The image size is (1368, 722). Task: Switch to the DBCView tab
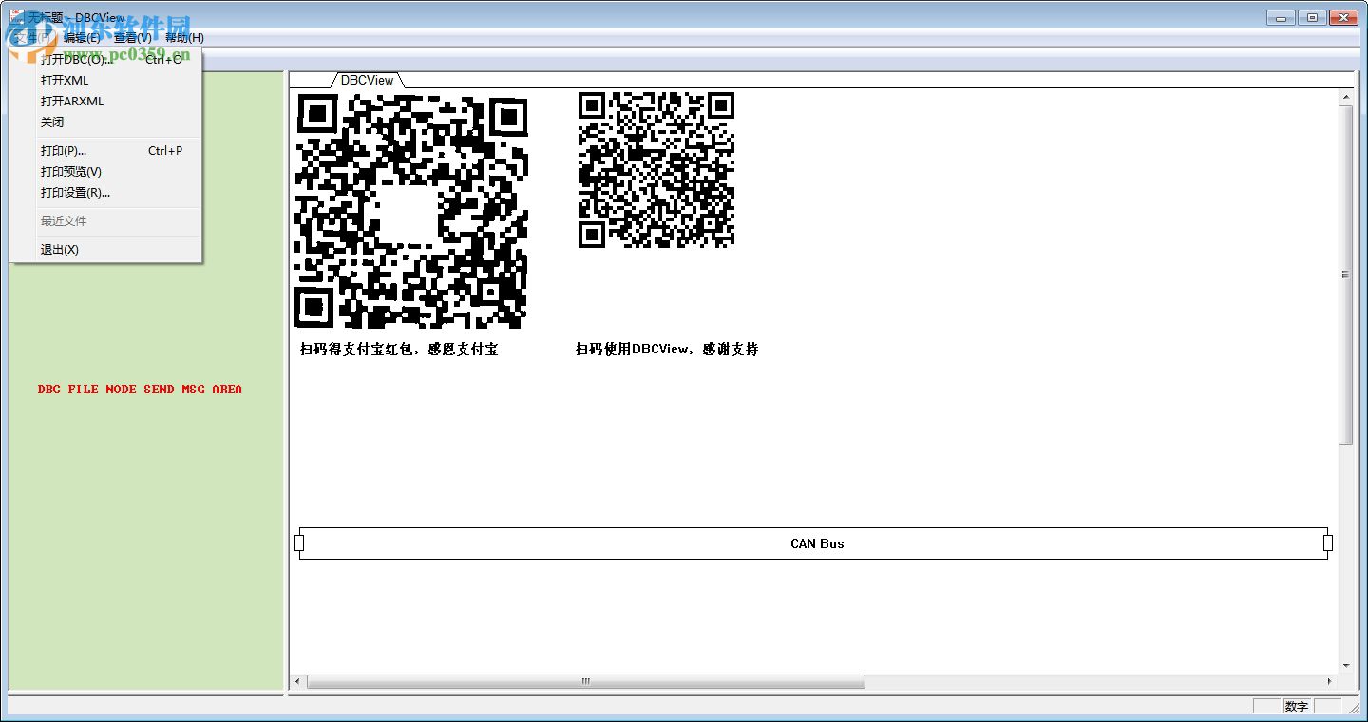tap(367, 80)
